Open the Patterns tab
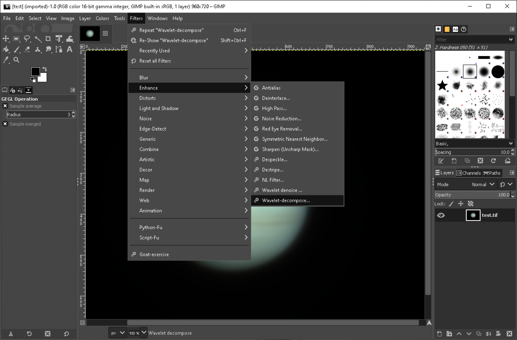The image size is (517, 340). [447, 29]
